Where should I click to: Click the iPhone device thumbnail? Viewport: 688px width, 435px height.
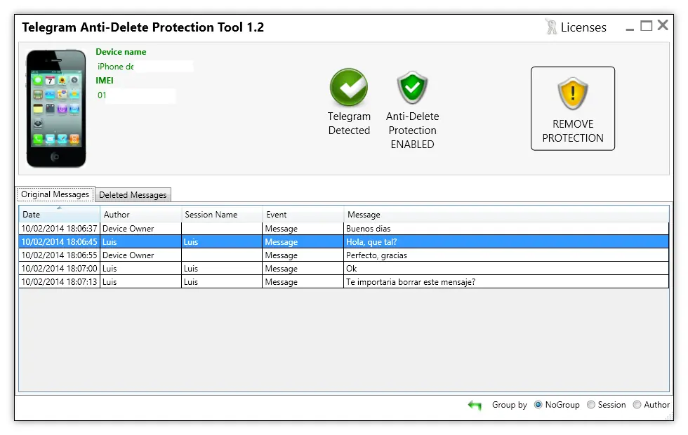coord(56,108)
